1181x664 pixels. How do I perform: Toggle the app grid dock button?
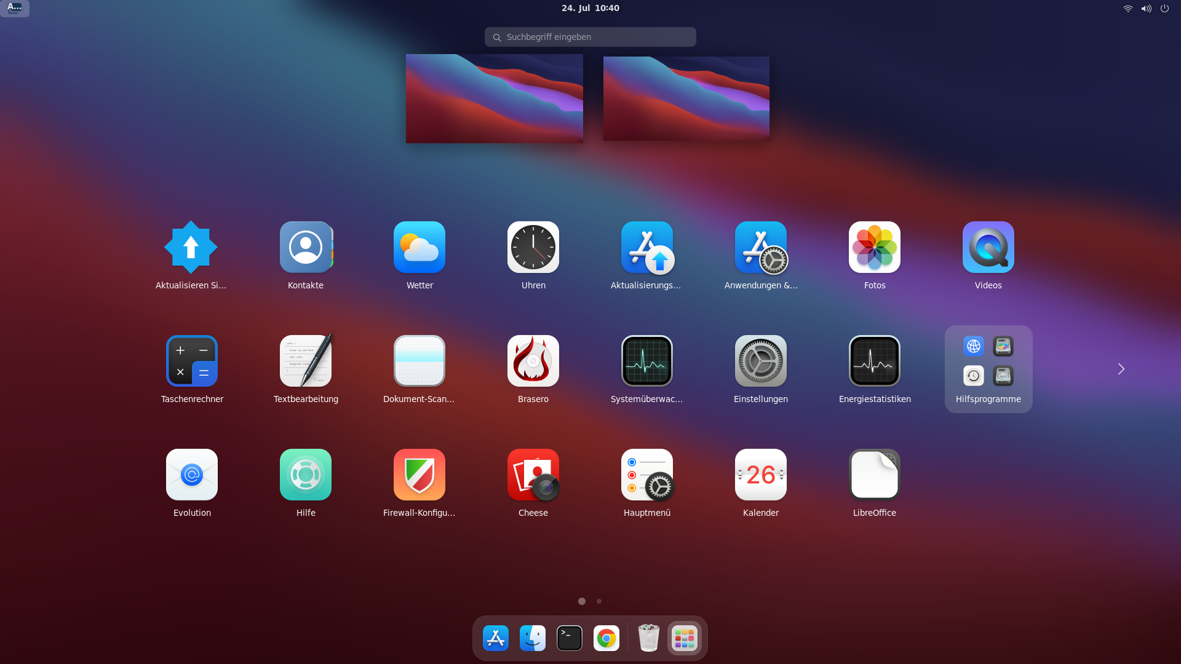[684, 638]
